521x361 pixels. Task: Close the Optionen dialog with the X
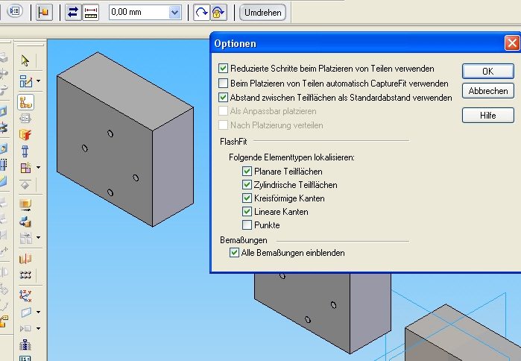512,43
